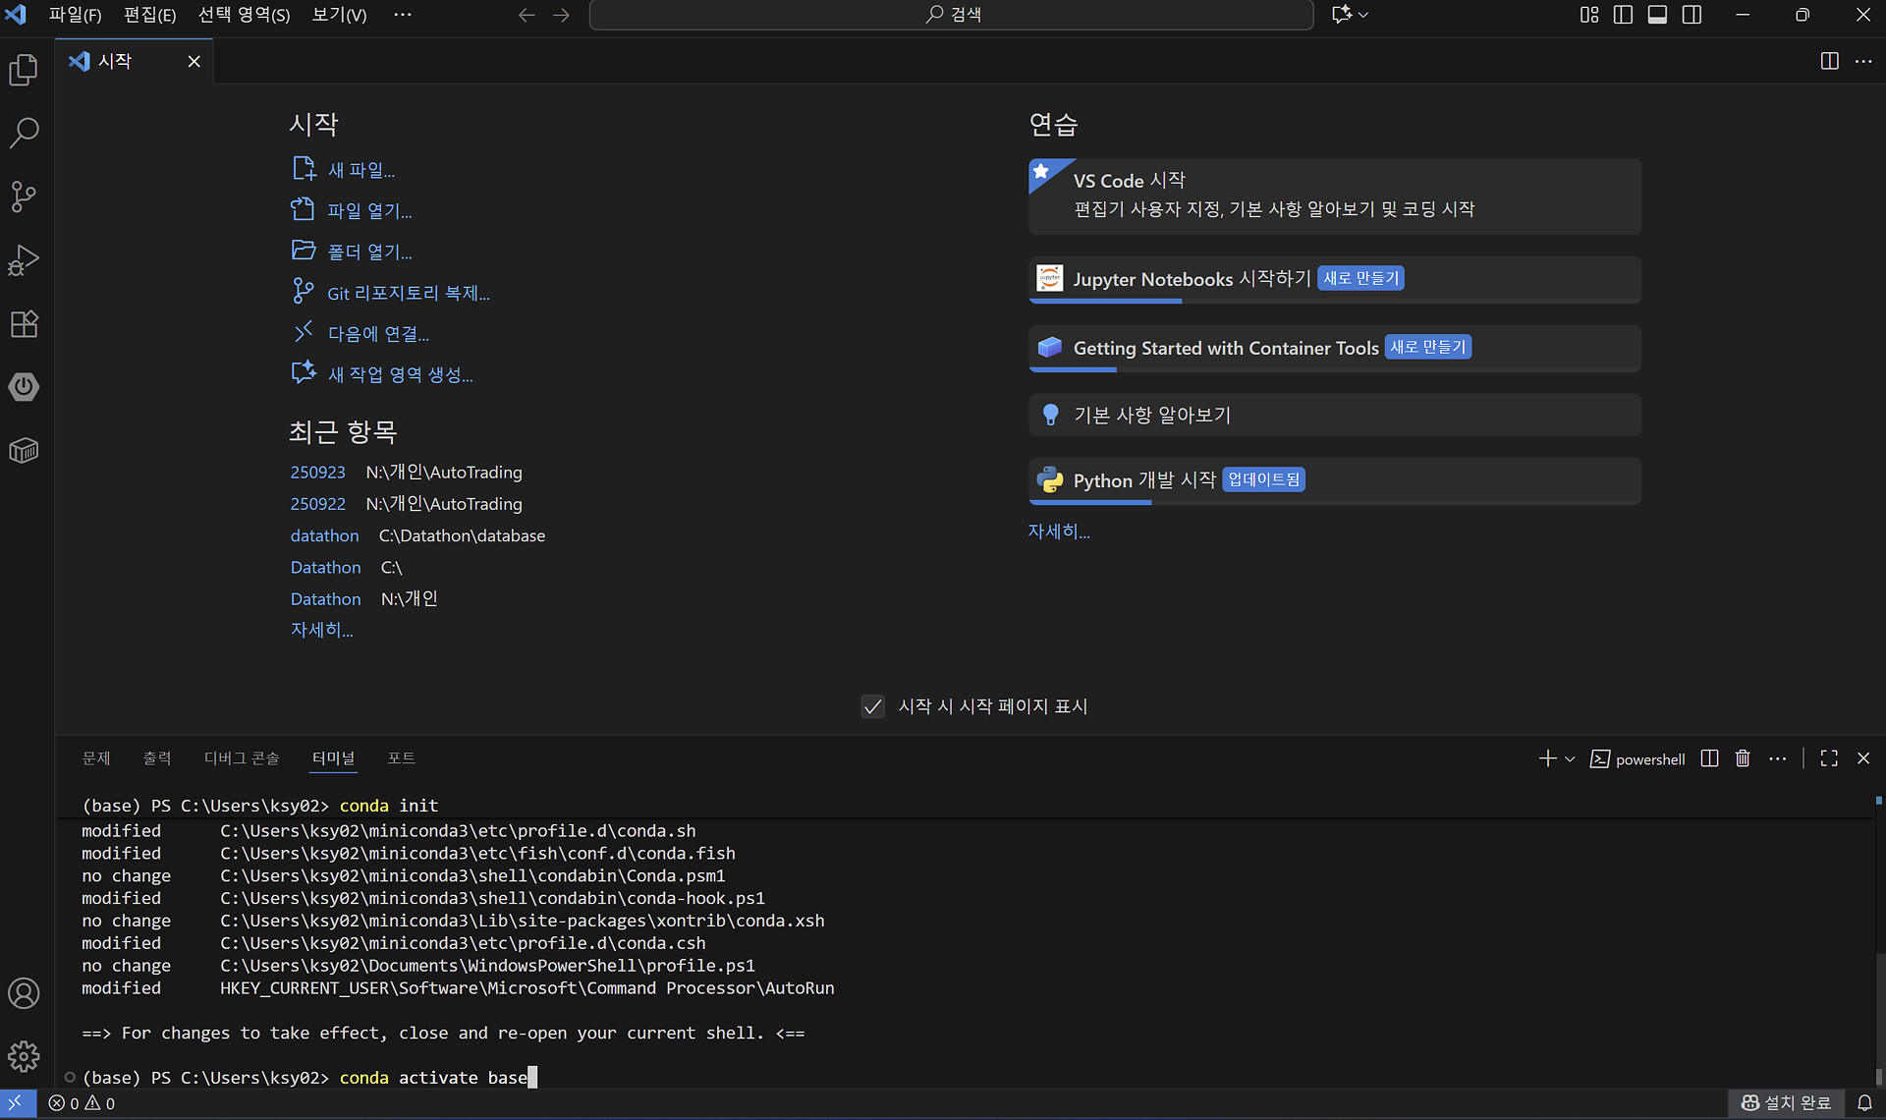Click the 검색 command center field

pos(951,15)
